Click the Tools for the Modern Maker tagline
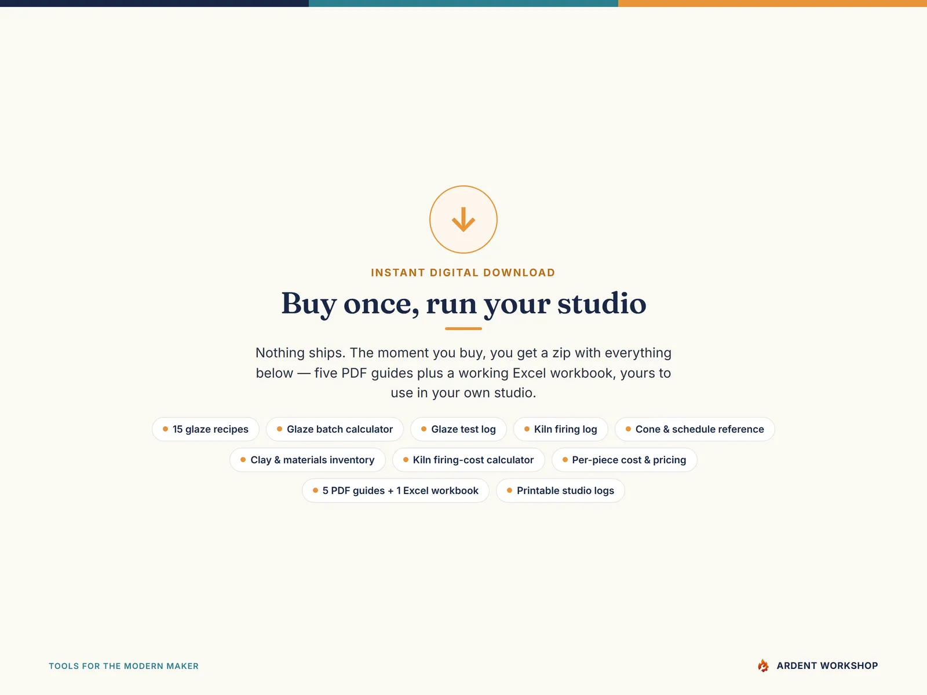This screenshot has height=695, width=927. pos(123,666)
